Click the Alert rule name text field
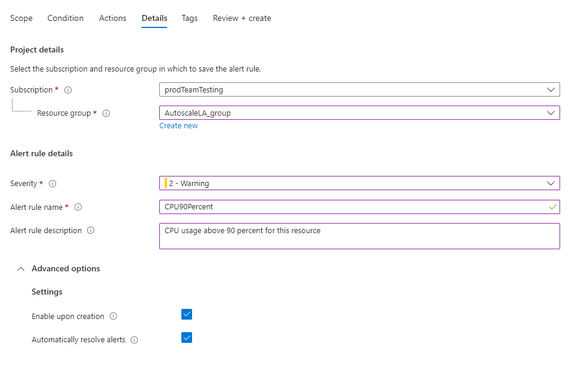This screenshot has width=581, height=387. point(355,207)
